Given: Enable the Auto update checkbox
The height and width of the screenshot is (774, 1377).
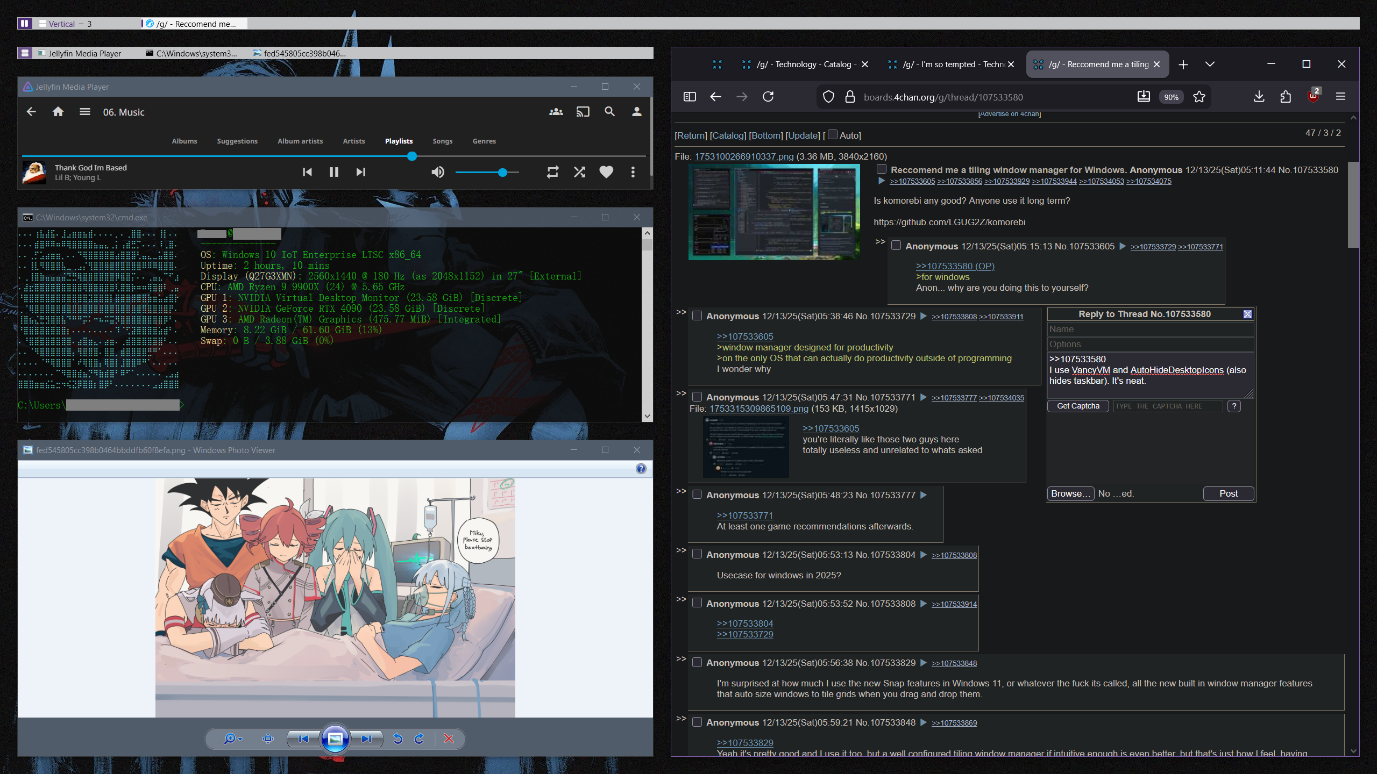Looking at the screenshot, I should click(x=833, y=135).
